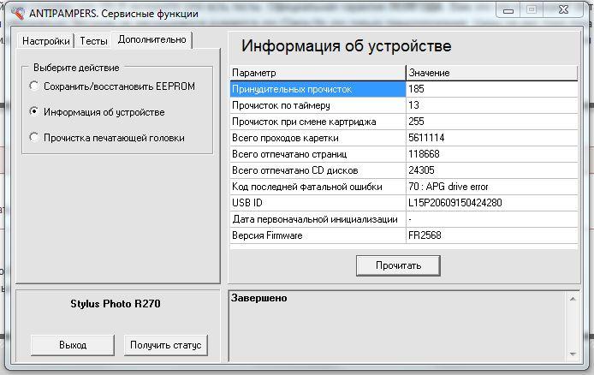
Task: Click the ANTIPAMPERS app icon in title bar
Action: 17,13
